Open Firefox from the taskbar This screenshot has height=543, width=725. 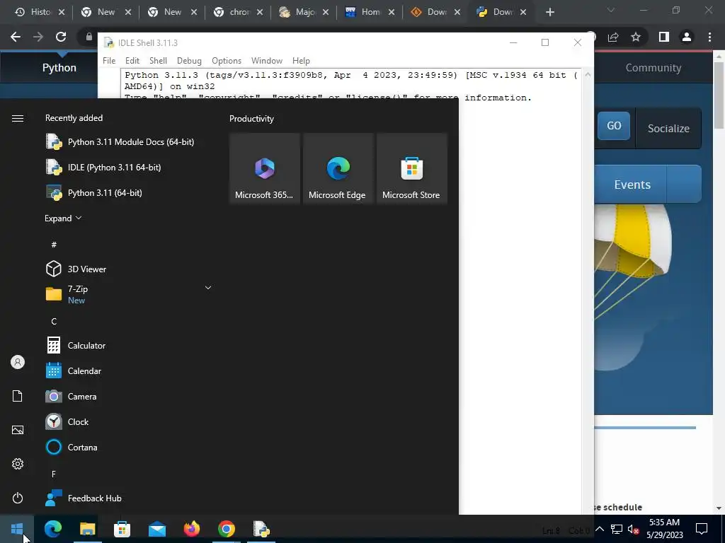(191, 529)
